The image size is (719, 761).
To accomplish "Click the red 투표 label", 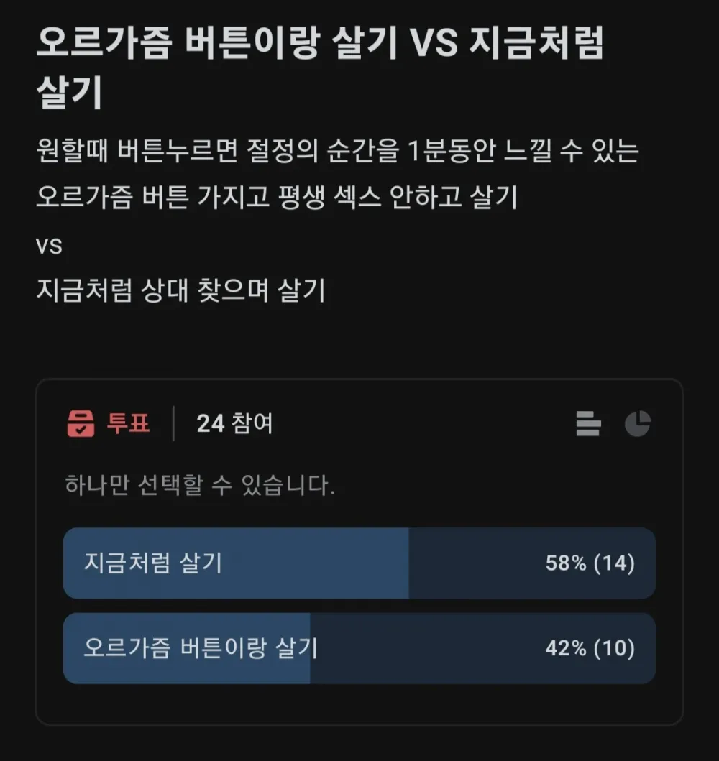I will (129, 424).
